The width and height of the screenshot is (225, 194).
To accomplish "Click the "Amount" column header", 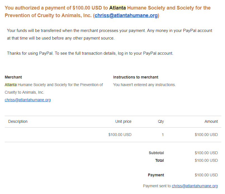I will (x=211, y=121).
